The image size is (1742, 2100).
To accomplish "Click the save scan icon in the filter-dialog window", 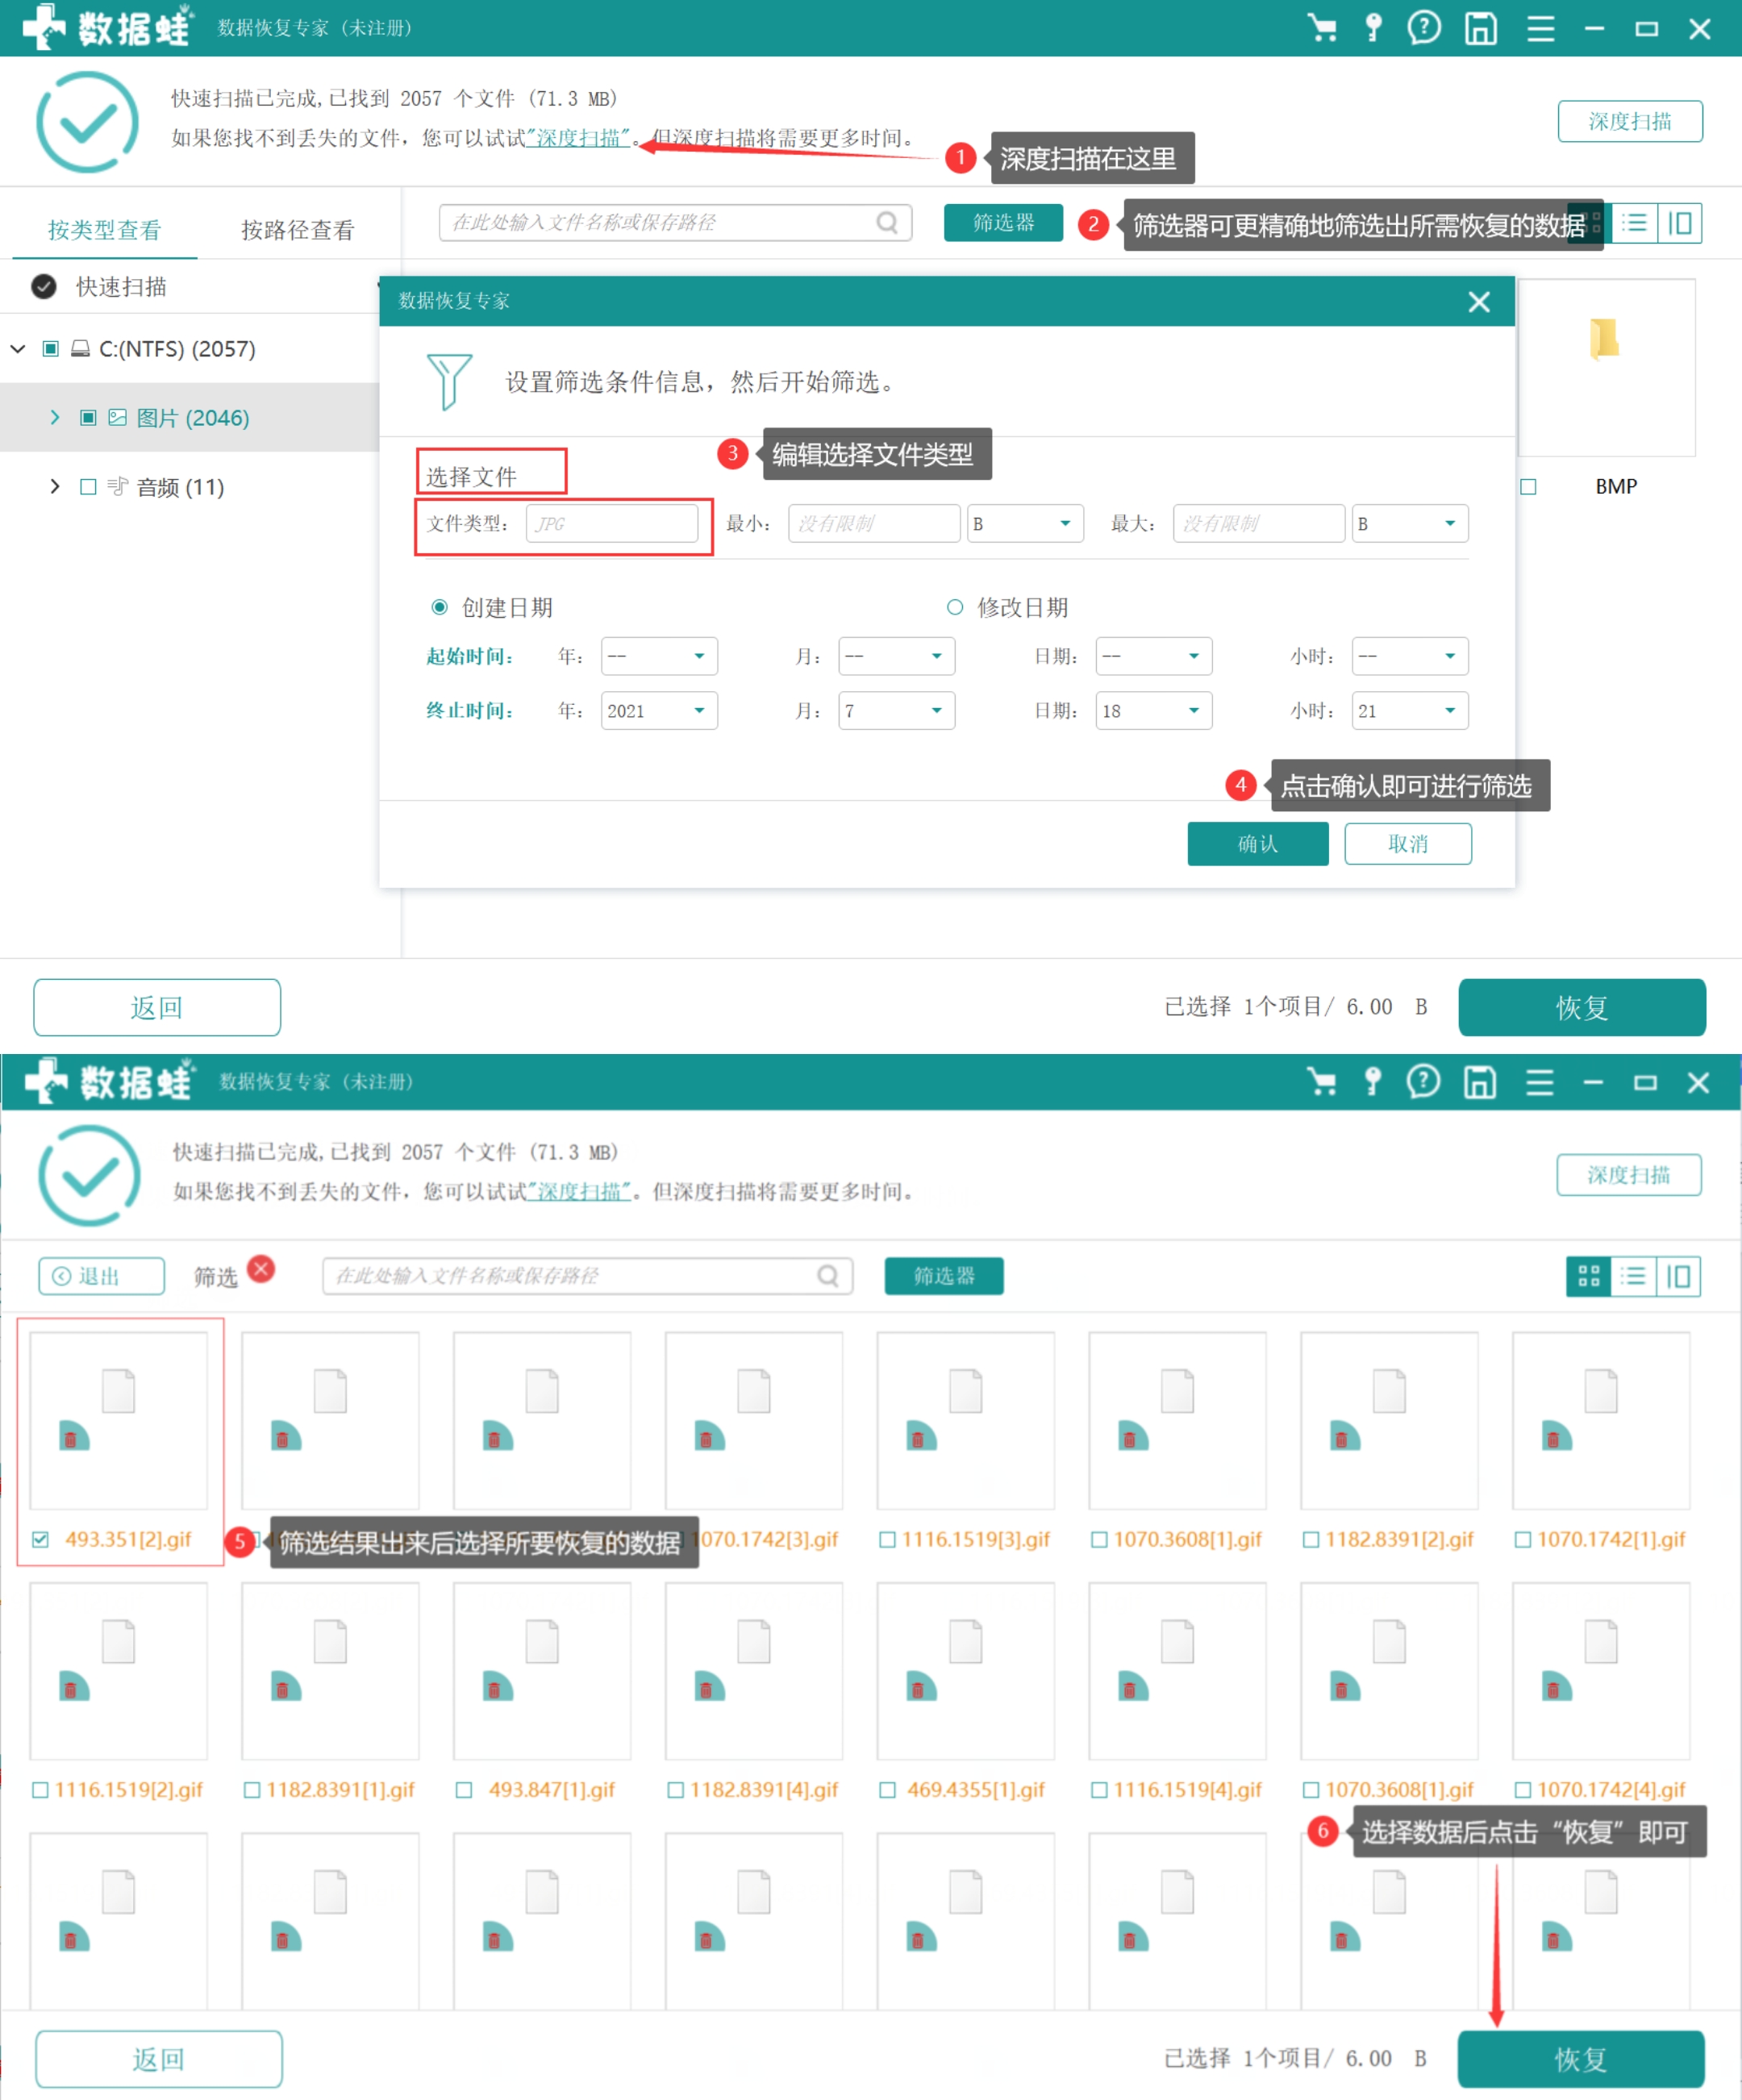I will (1481, 28).
